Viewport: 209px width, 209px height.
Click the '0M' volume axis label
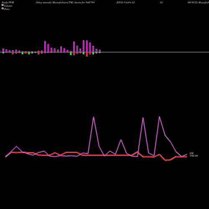[x=191, y=153]
